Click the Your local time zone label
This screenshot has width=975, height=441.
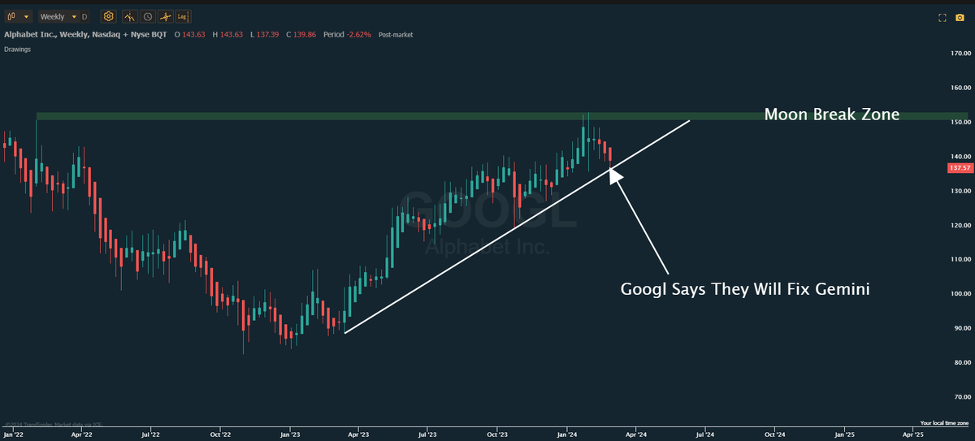(945, 423)
